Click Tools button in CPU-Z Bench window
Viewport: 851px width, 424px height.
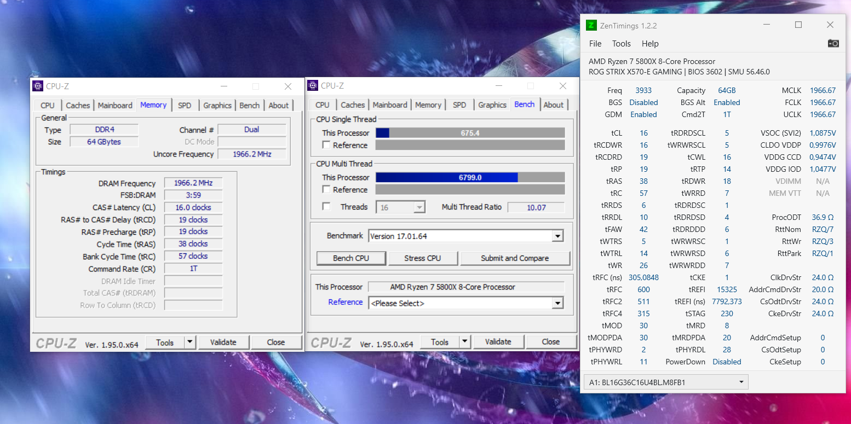click(x=440, y=342)
